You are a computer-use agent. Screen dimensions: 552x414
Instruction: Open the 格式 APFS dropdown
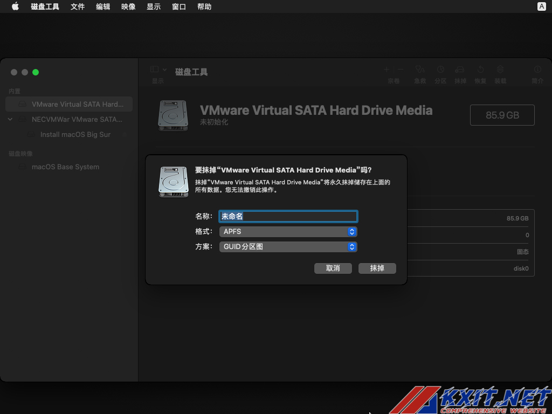[288, 231]
